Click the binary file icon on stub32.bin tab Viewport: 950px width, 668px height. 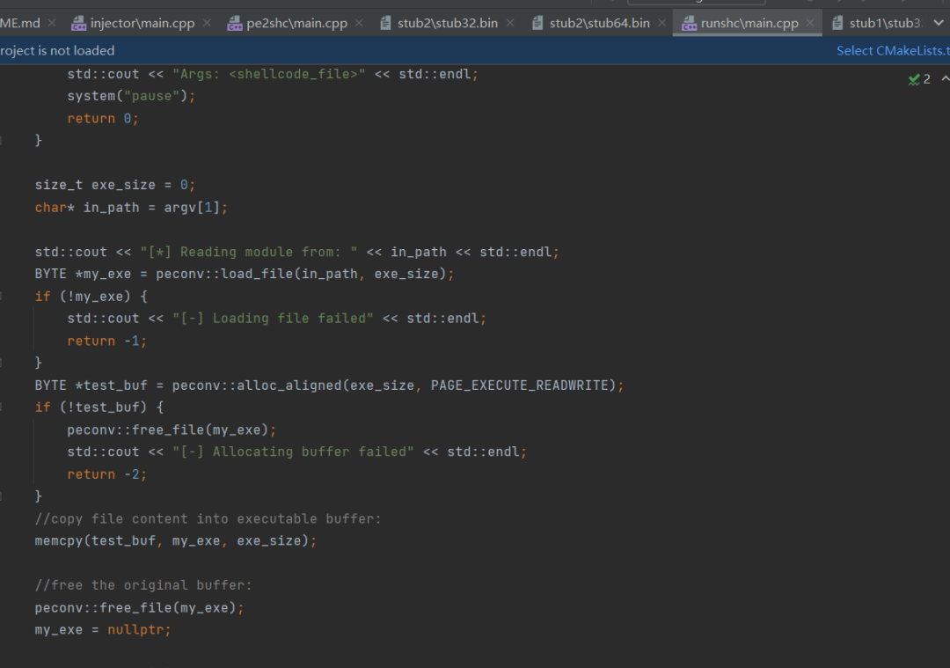pyautogui.click(x=385, y=23)
